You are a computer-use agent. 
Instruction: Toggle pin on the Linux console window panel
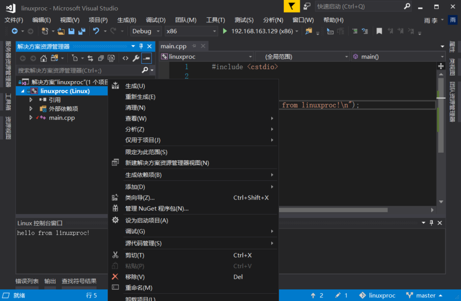coord(432,223)
